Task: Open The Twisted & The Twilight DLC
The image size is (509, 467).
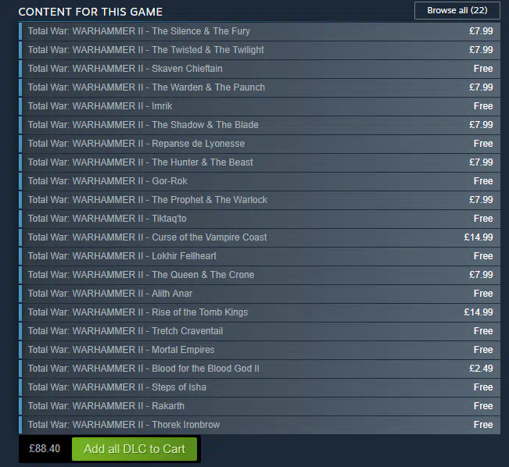Action: 260,50
